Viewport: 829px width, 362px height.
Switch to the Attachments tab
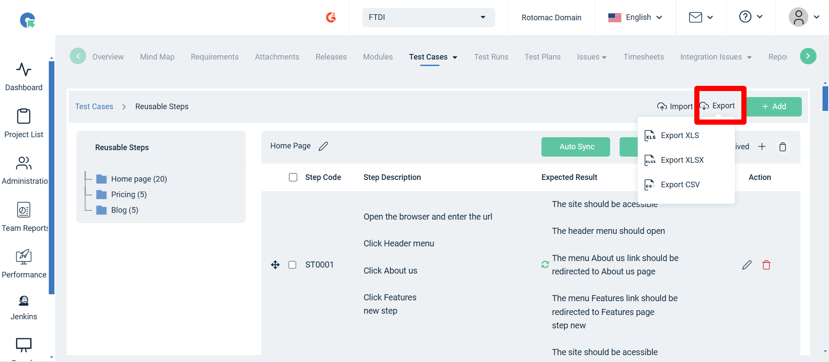(277, 57)
